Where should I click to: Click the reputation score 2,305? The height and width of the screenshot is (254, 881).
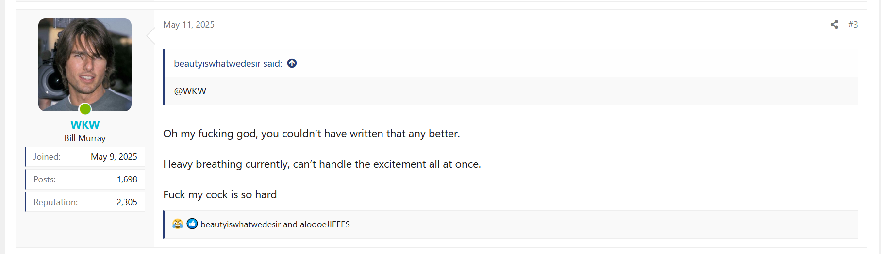[x=127, y=202]
